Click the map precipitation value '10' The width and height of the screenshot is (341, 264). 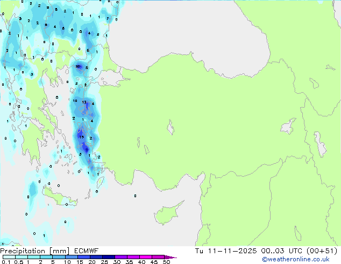click(x=75, y=101)
